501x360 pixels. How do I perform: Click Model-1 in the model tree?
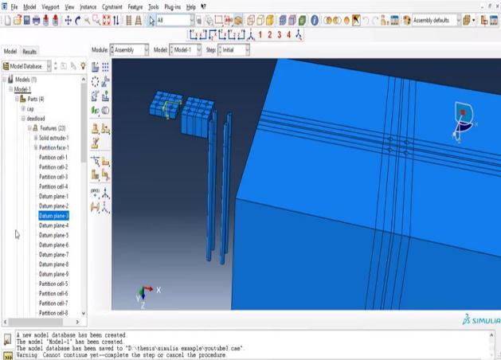coord(22,89)
